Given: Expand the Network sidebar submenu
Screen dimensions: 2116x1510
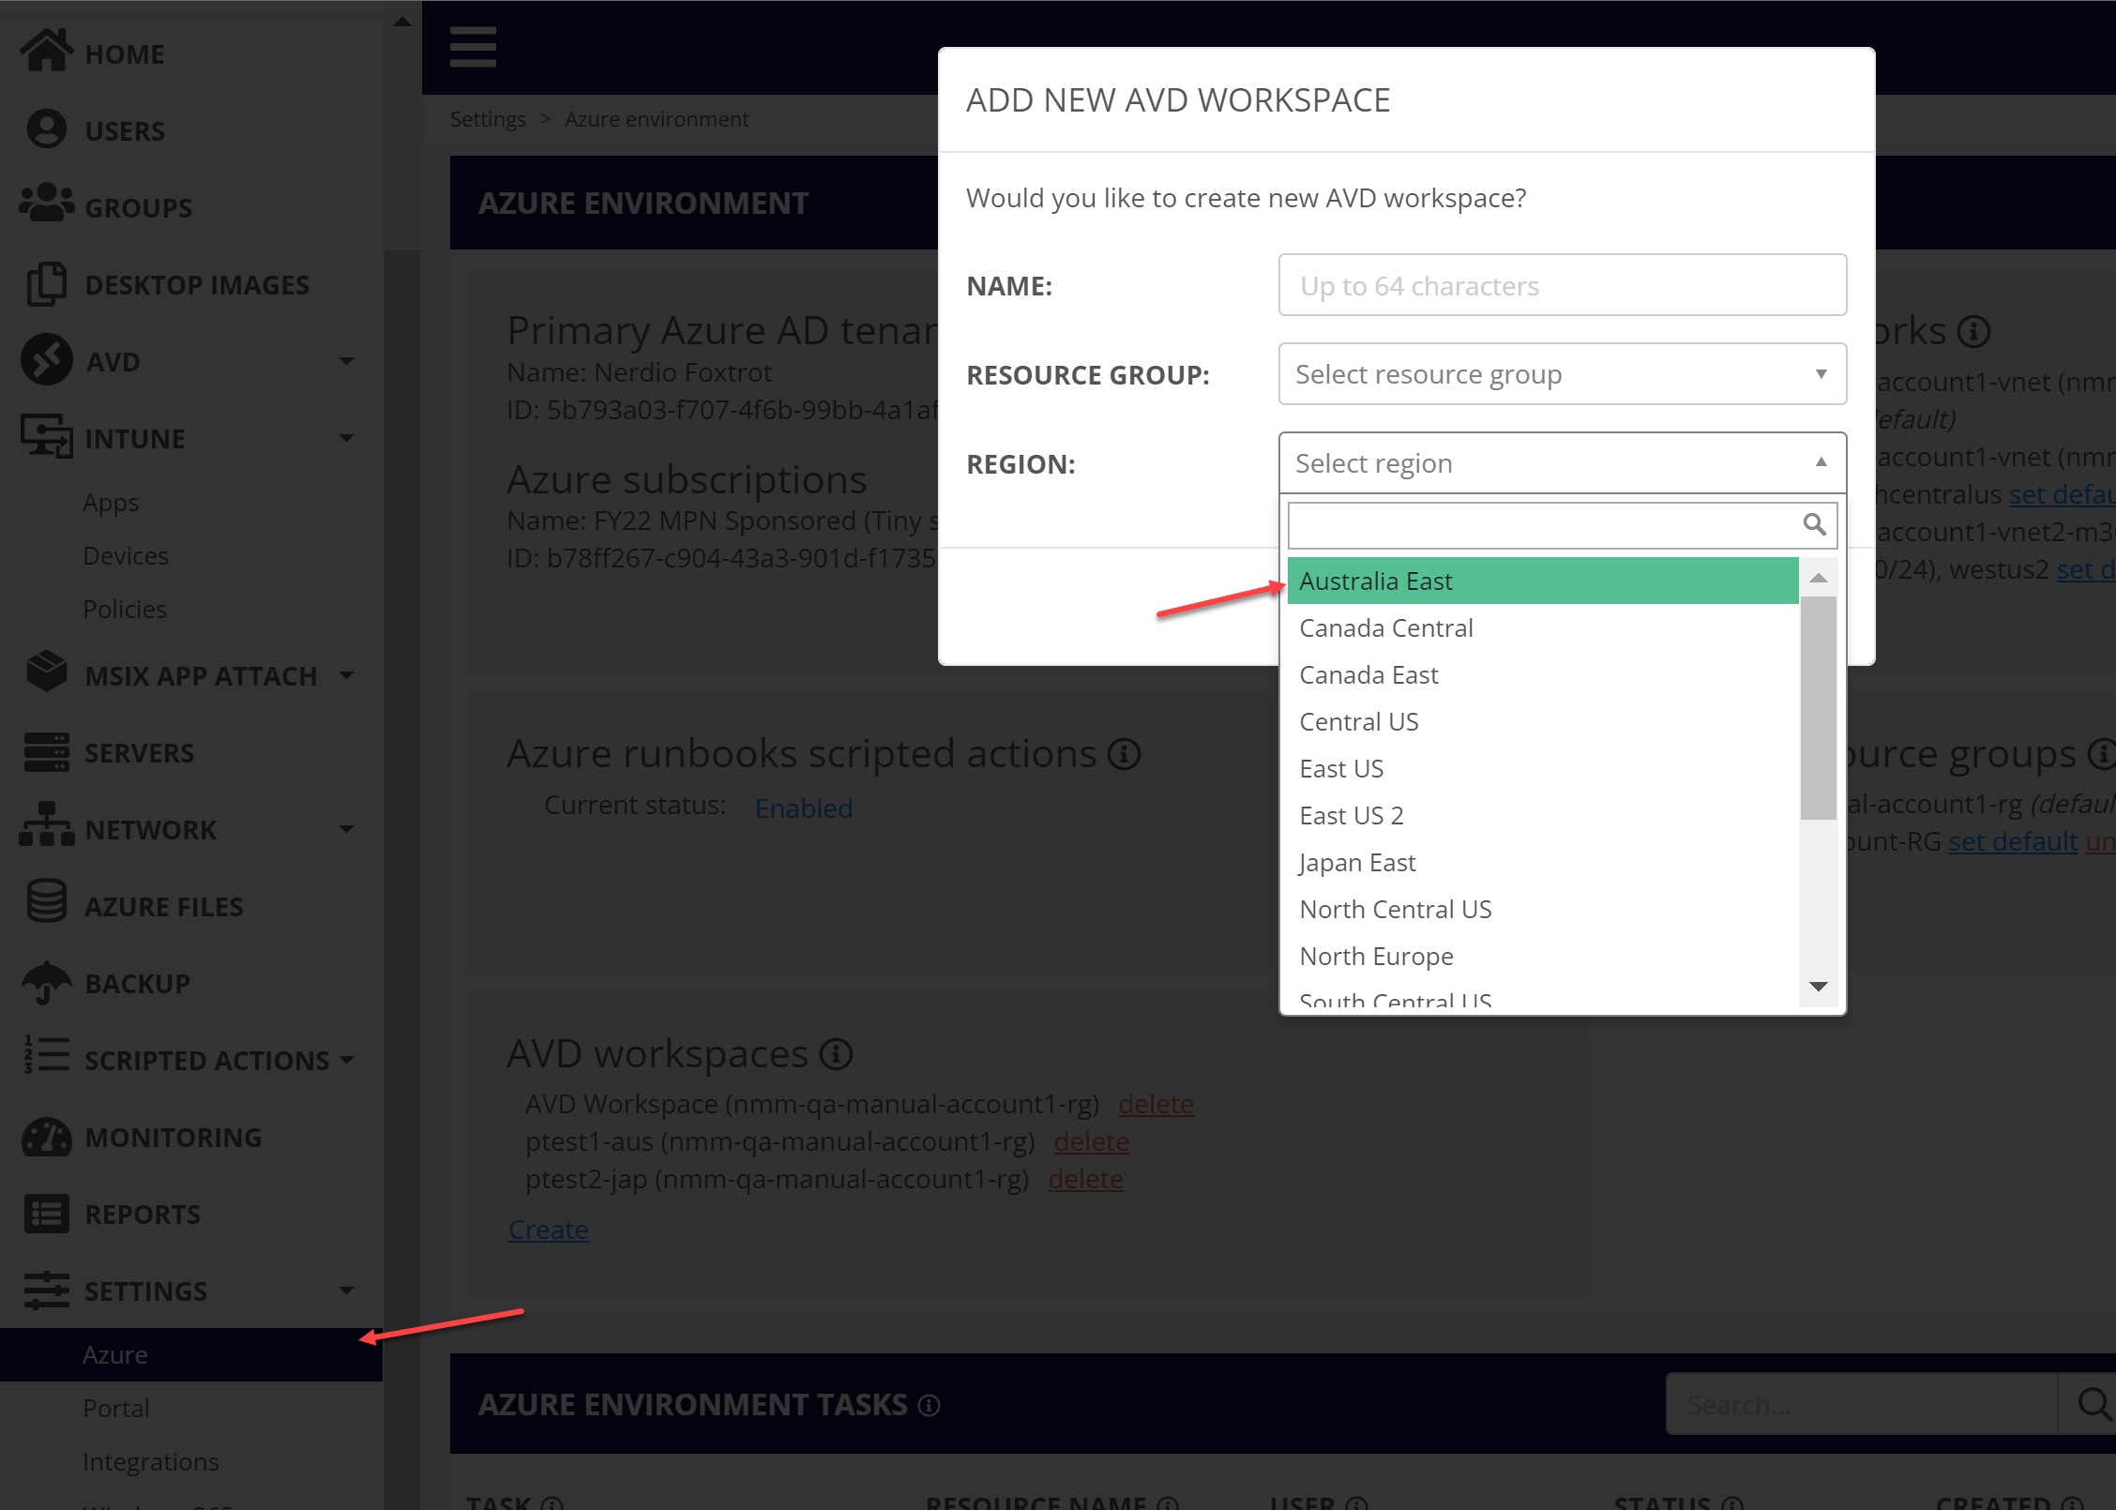Looking at the screenshot, I should pos(346,829).
